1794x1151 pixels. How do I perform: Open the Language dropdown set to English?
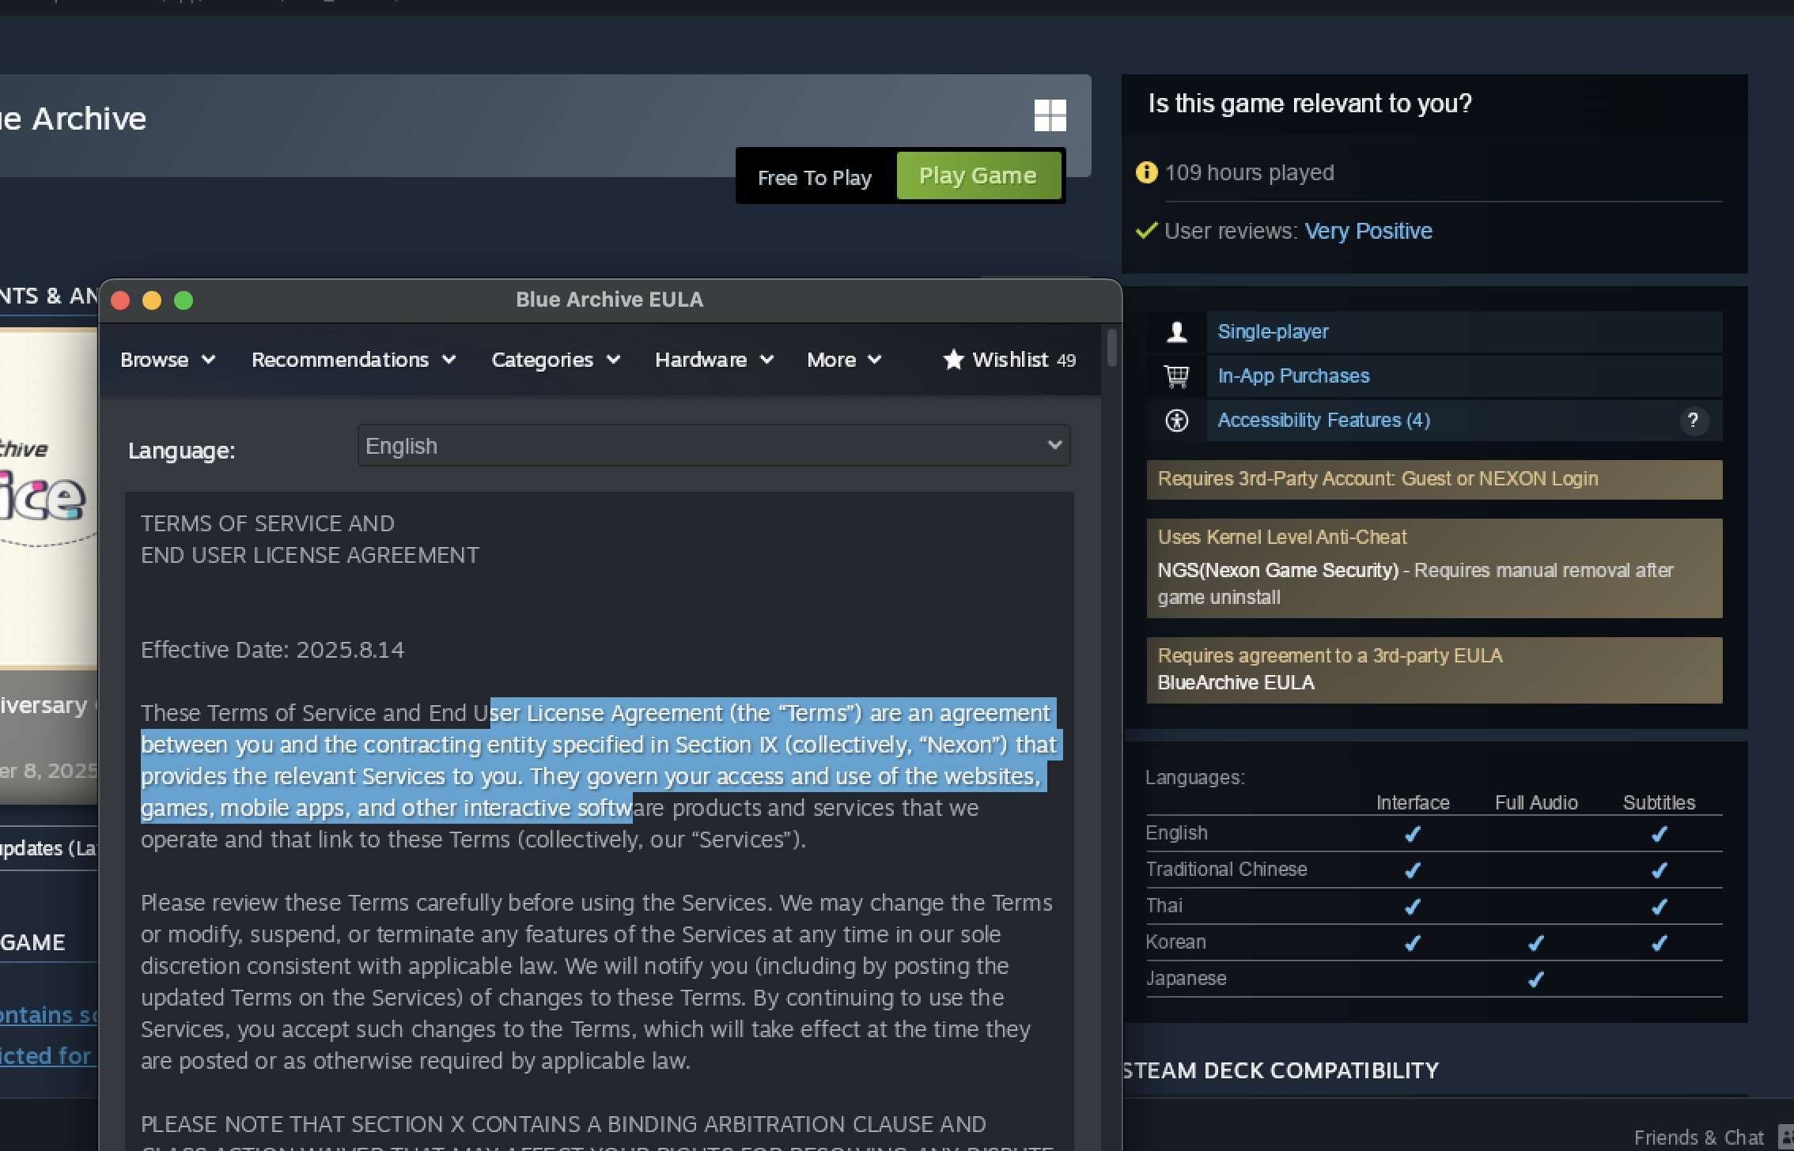(713, 446)
